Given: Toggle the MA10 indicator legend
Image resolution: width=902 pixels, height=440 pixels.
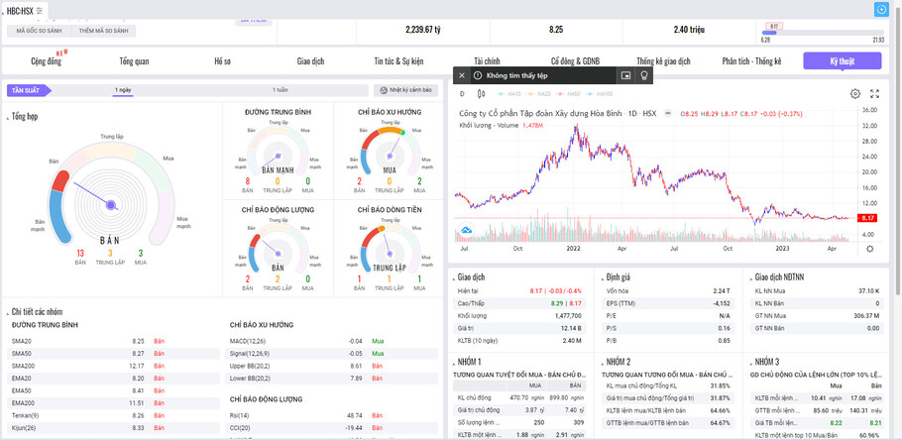Looking at the screenshot, I should tap(507, 94).
